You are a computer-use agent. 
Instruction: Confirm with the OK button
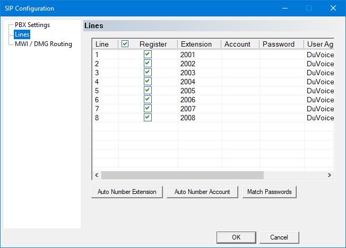coord(236,237)
